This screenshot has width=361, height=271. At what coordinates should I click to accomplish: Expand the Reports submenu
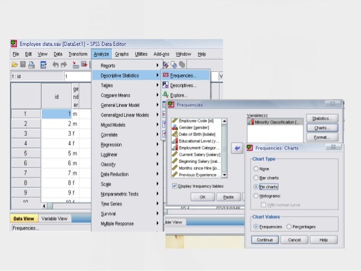[x=128, y=66]
